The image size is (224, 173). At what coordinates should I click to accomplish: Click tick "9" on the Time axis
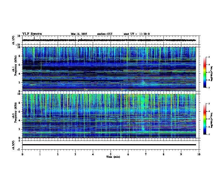pyautogui.click(x=181, y=154)
